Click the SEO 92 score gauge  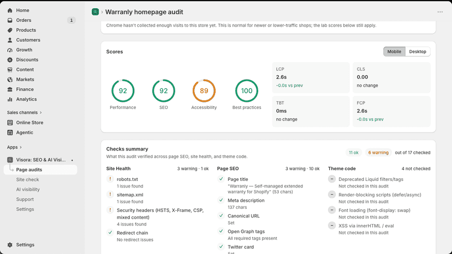pos(163,90)
